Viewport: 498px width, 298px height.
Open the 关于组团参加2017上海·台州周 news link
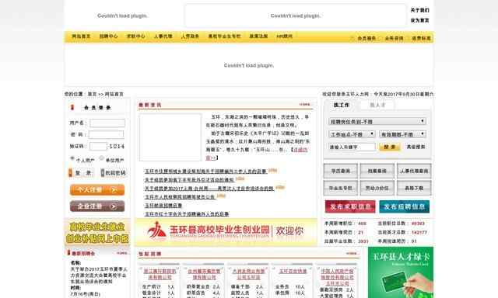(x=209, y=189)
